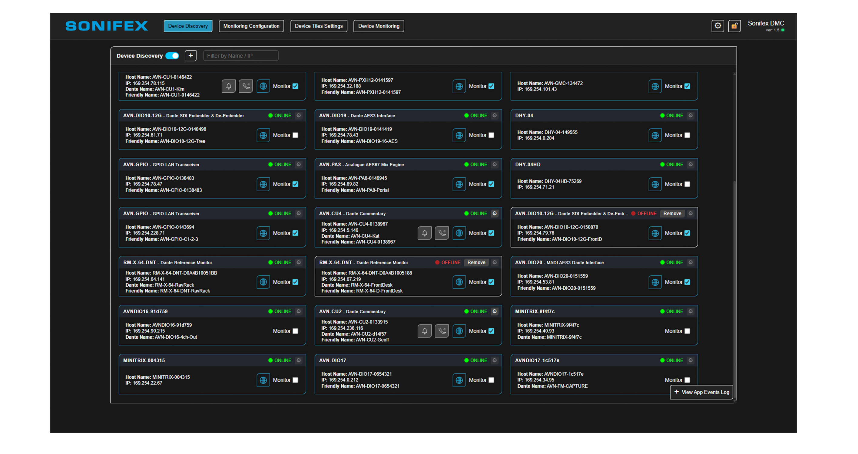The image size is (858, 454).
Task: Open globe link for DHY-04HD-75269
Action: tap(655, 184)
